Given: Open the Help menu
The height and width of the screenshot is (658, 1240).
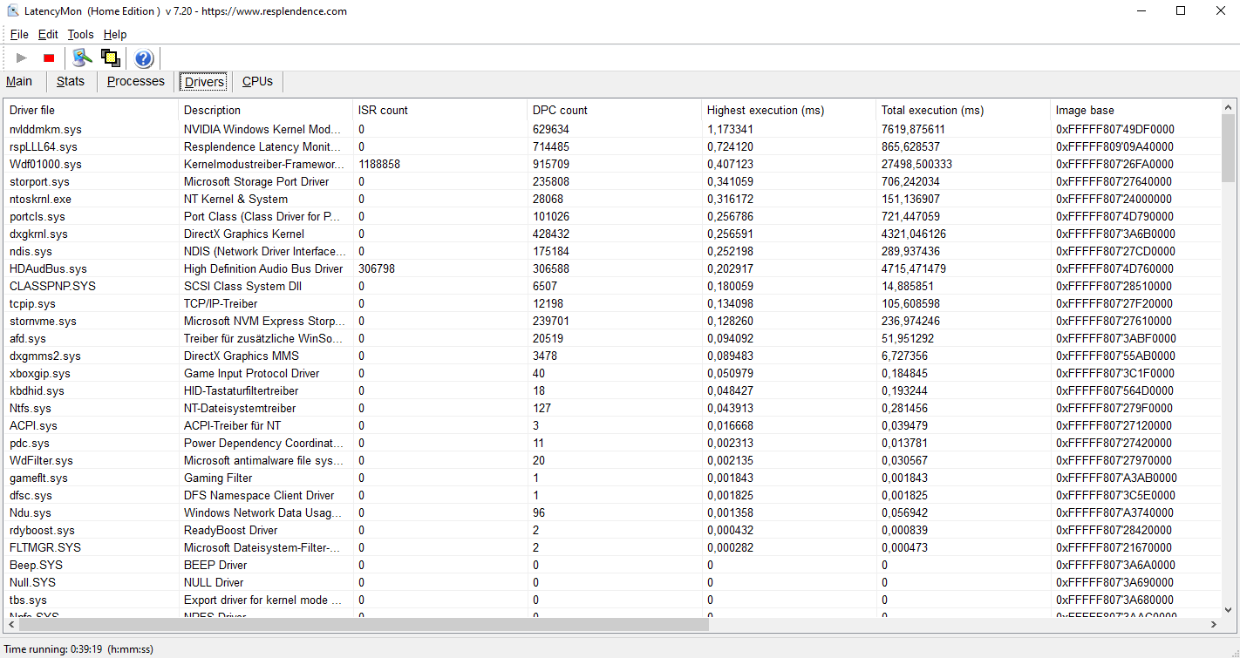Looking at the screenshot, I should [115, 35].
